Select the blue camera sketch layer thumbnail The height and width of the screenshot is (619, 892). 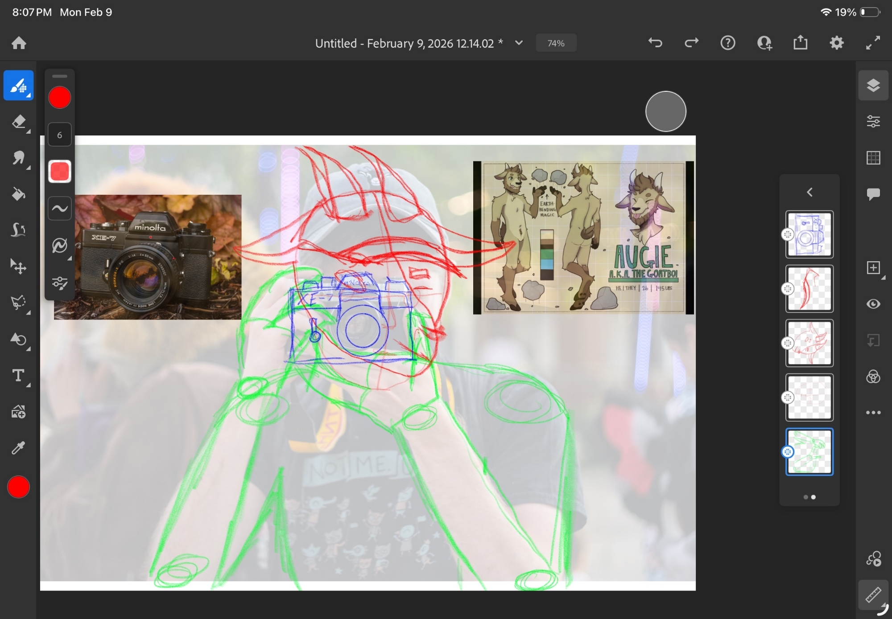(809, 234)
